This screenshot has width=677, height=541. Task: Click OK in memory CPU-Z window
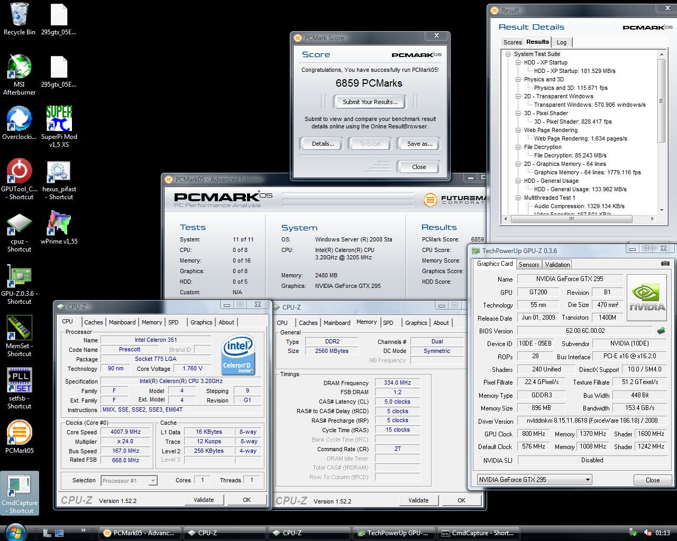click(461, 500)
